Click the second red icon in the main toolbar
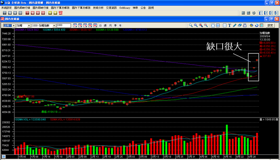Viewport: 280px width, 160px height. pyautogui.click(x=32, y=13)
